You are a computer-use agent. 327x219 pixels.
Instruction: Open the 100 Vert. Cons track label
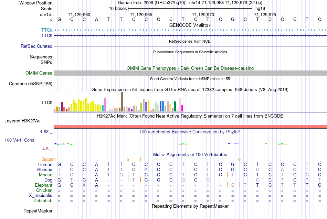tap(19, 140)
